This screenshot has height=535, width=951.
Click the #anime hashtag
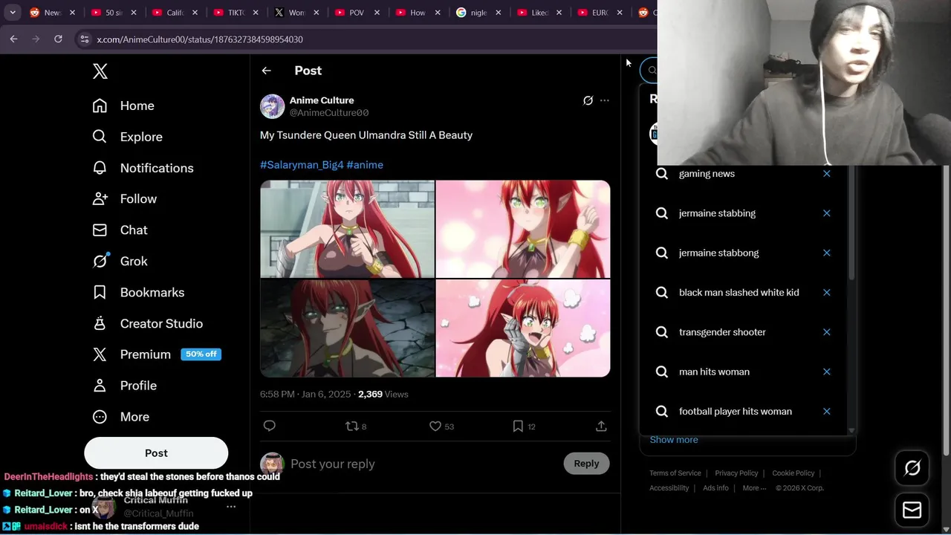click(x=365, y=165)
